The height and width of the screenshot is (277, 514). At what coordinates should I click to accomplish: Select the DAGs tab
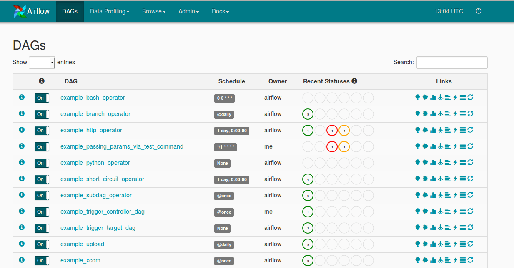click(70, 11)
